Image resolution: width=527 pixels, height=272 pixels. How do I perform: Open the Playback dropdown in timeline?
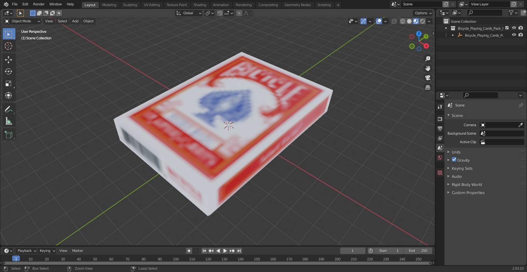(x=27, y=251)
